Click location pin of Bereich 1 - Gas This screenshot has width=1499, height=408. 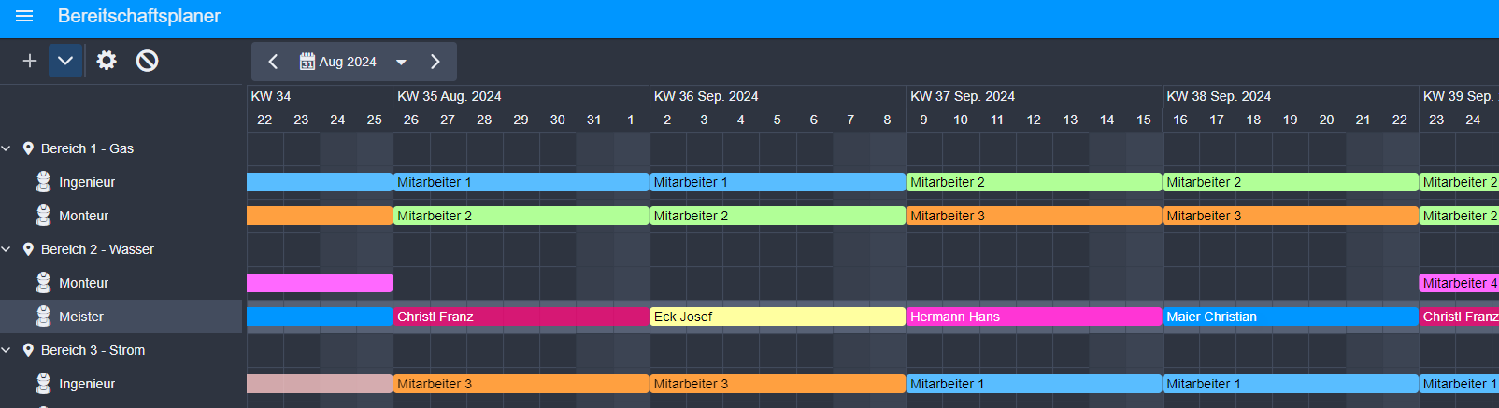pyautogui.click(x=28, y=148)
